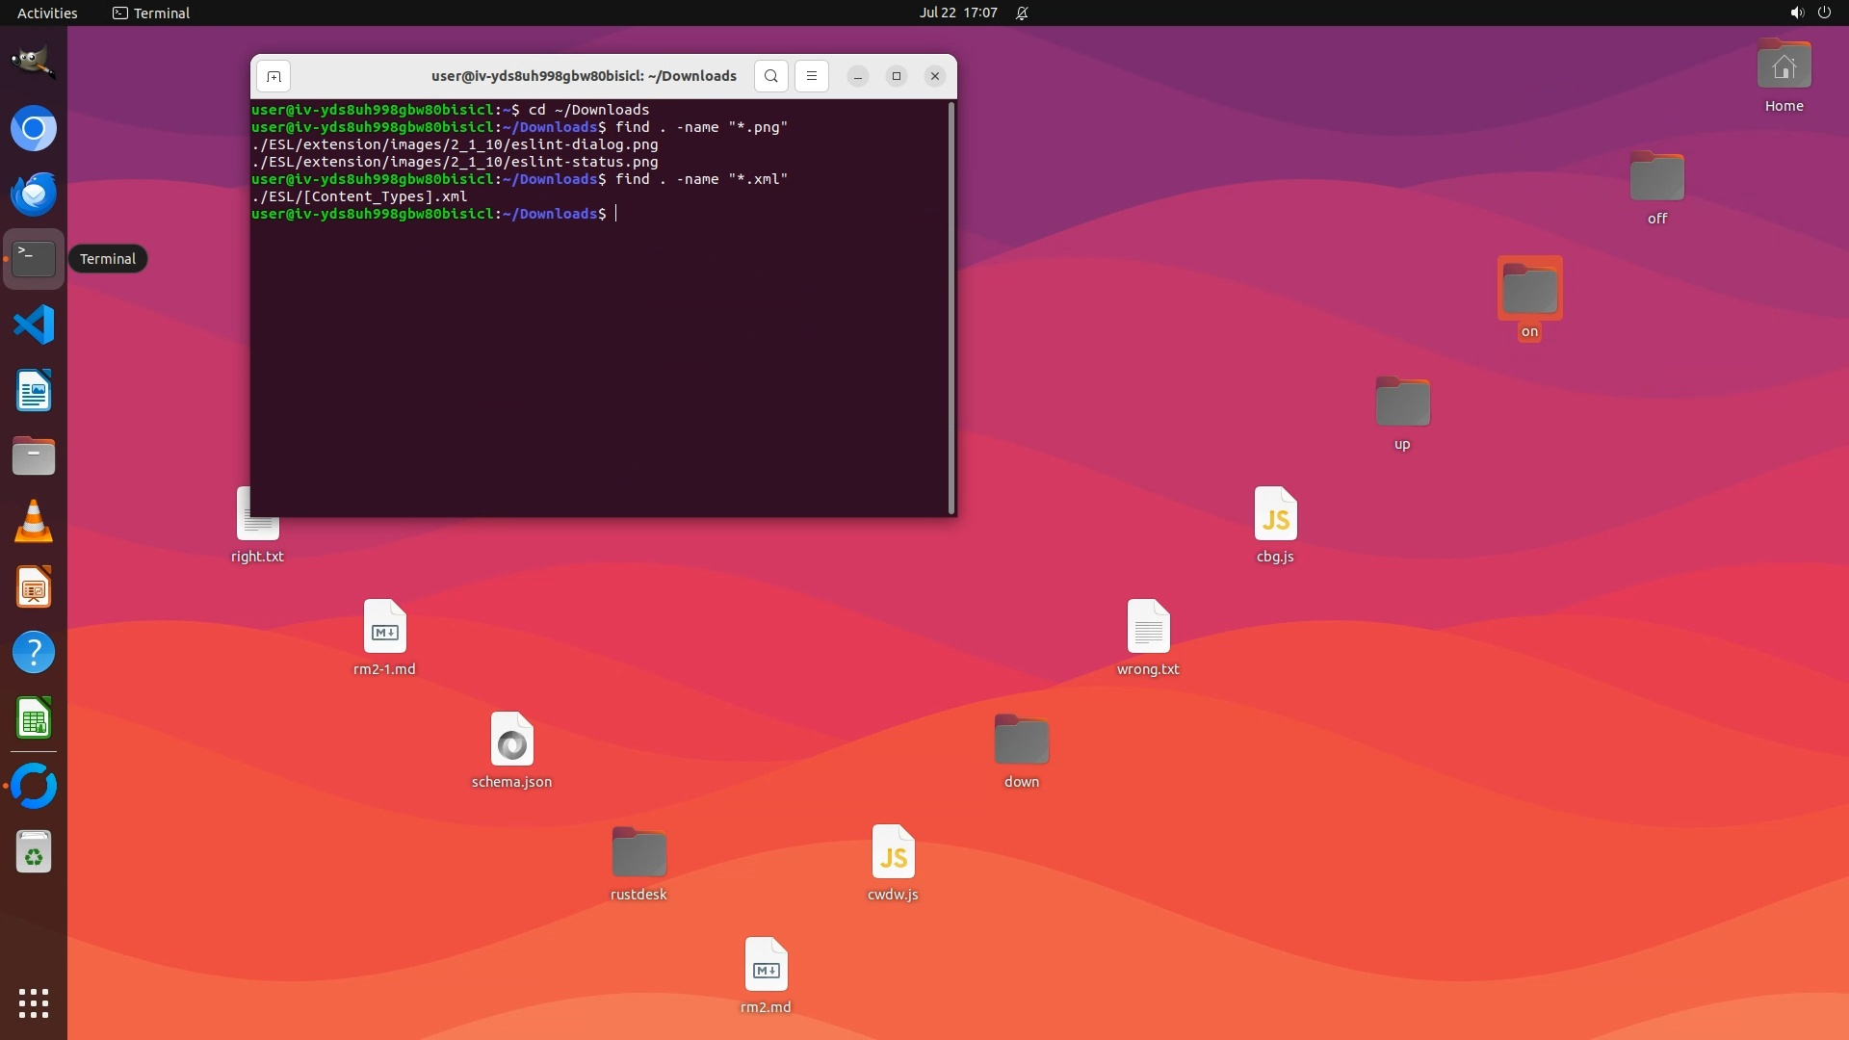This screenshot has height=1040, width=1849.
Task: Open the terminal search icon
Action: [x=770, y=76]
